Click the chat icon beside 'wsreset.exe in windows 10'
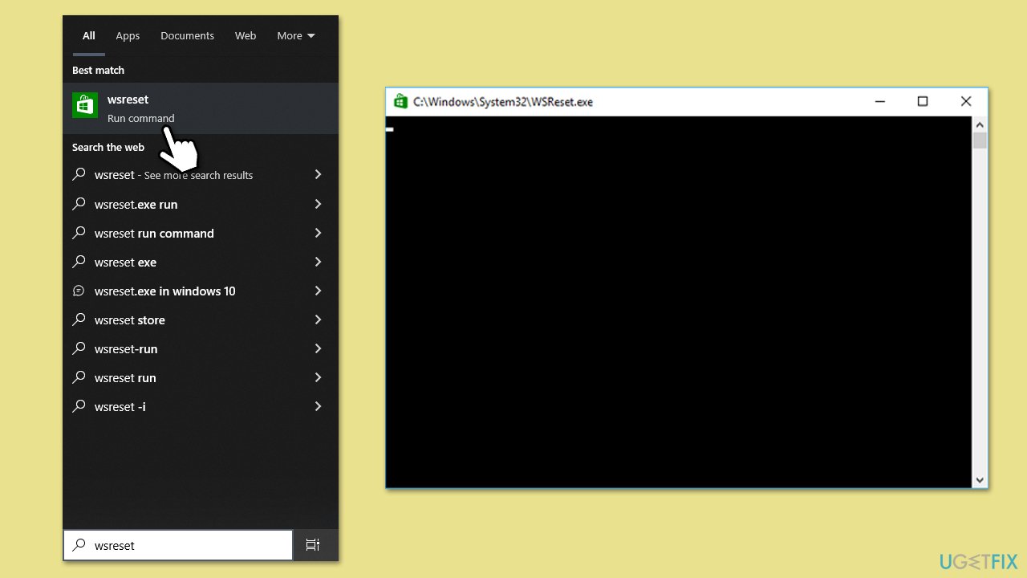 click(x=79, y=291)
